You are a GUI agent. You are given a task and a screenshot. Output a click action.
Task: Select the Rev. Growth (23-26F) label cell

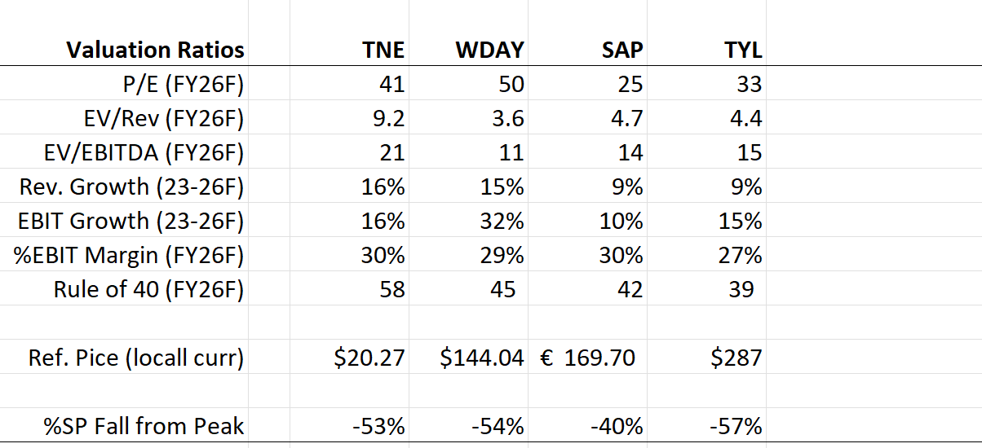pyautogui.click(x=131, y=187)
